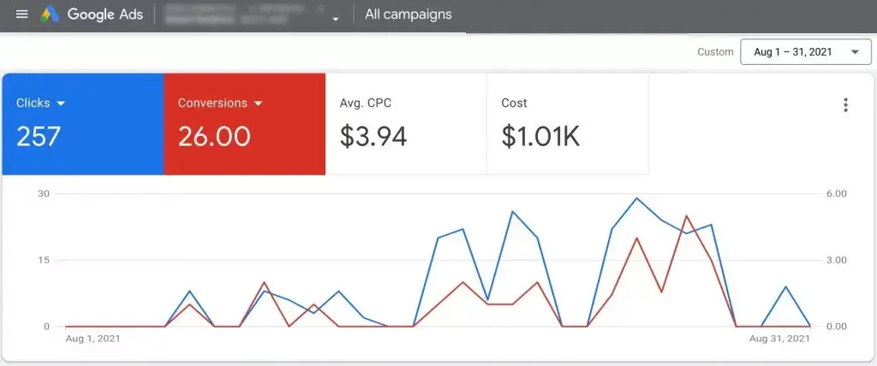Click the Google Ads product name text
Image resolution: width=877 pixels, height=366 pixels.
tap(106, 15)
